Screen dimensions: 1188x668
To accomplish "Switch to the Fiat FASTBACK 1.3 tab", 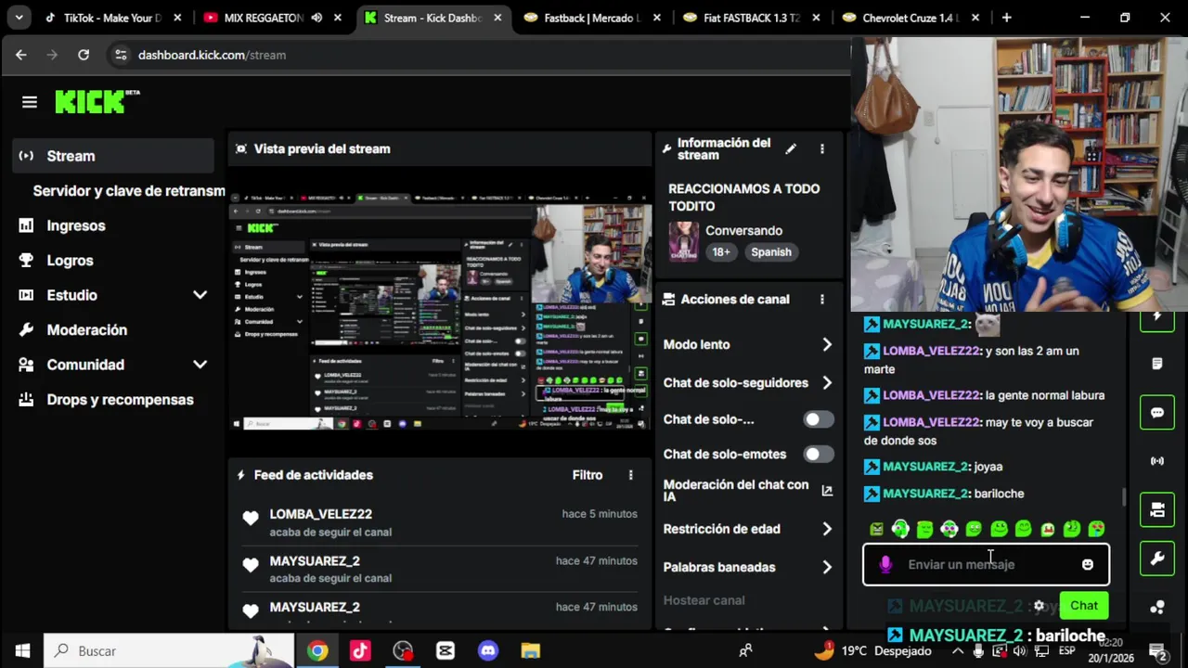I will (750, 18).
